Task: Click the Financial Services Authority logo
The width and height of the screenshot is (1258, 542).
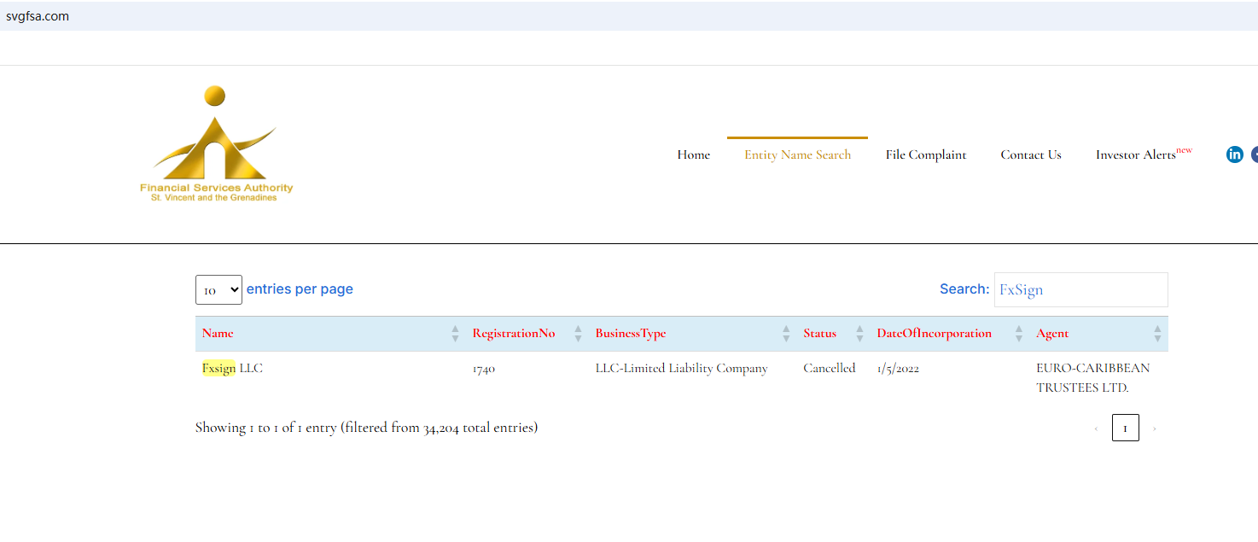Action: (216, 143)
